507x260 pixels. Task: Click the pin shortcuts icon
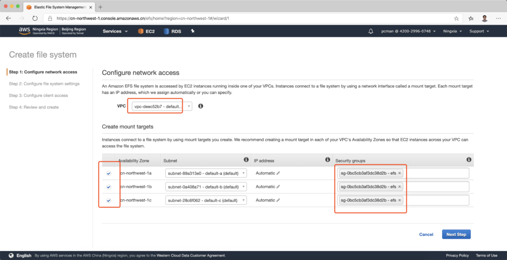(x=193, y=31)
